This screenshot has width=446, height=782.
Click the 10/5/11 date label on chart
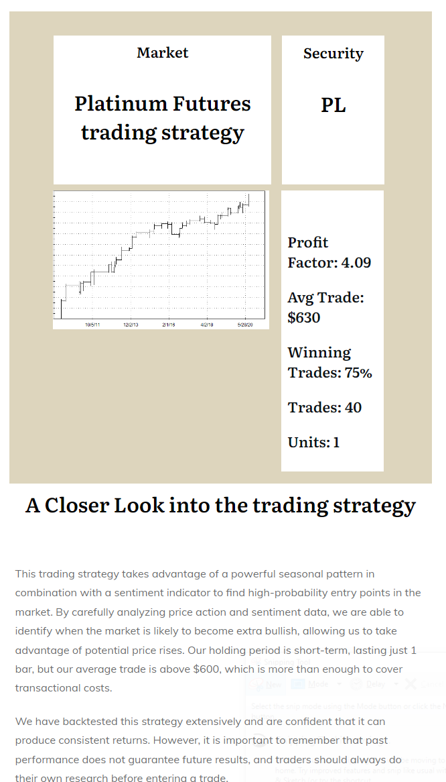[92, 325]
